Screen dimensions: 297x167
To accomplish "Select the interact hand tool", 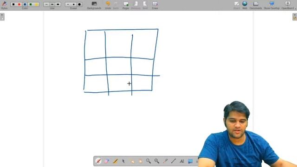I will click(132, 161).
